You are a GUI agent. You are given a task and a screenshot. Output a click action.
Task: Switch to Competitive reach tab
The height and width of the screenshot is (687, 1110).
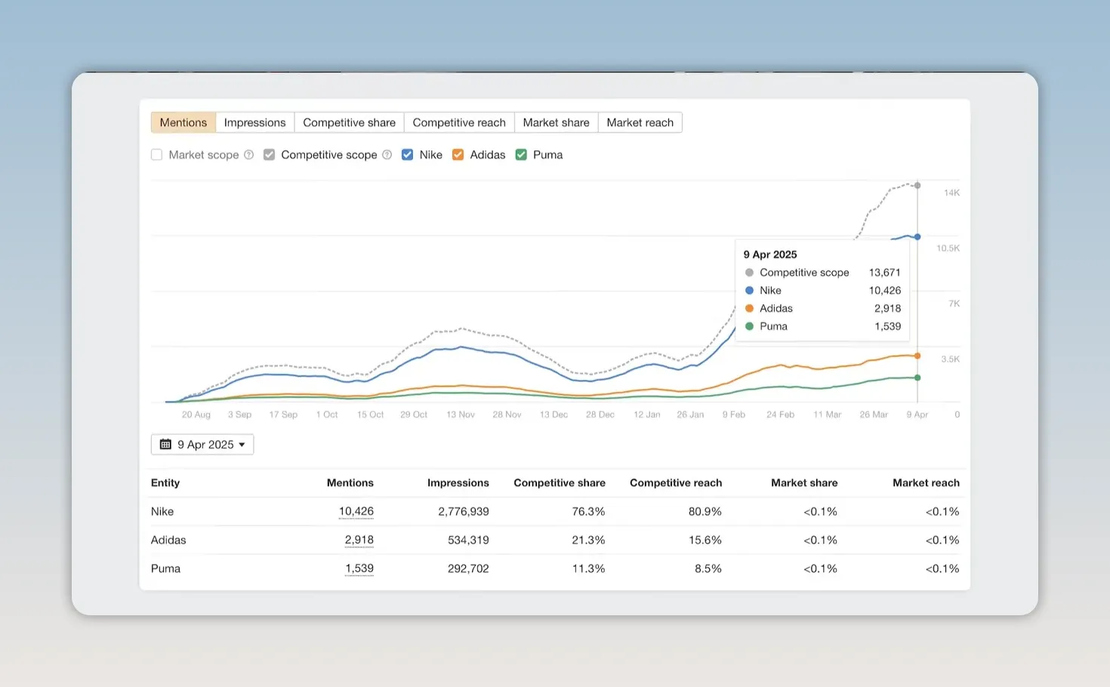pos(459,122)
